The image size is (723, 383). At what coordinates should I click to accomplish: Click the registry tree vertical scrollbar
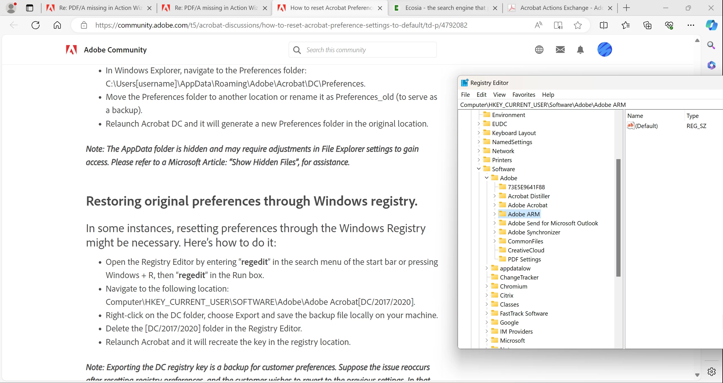pyautogui.click(x=618, y=217)
